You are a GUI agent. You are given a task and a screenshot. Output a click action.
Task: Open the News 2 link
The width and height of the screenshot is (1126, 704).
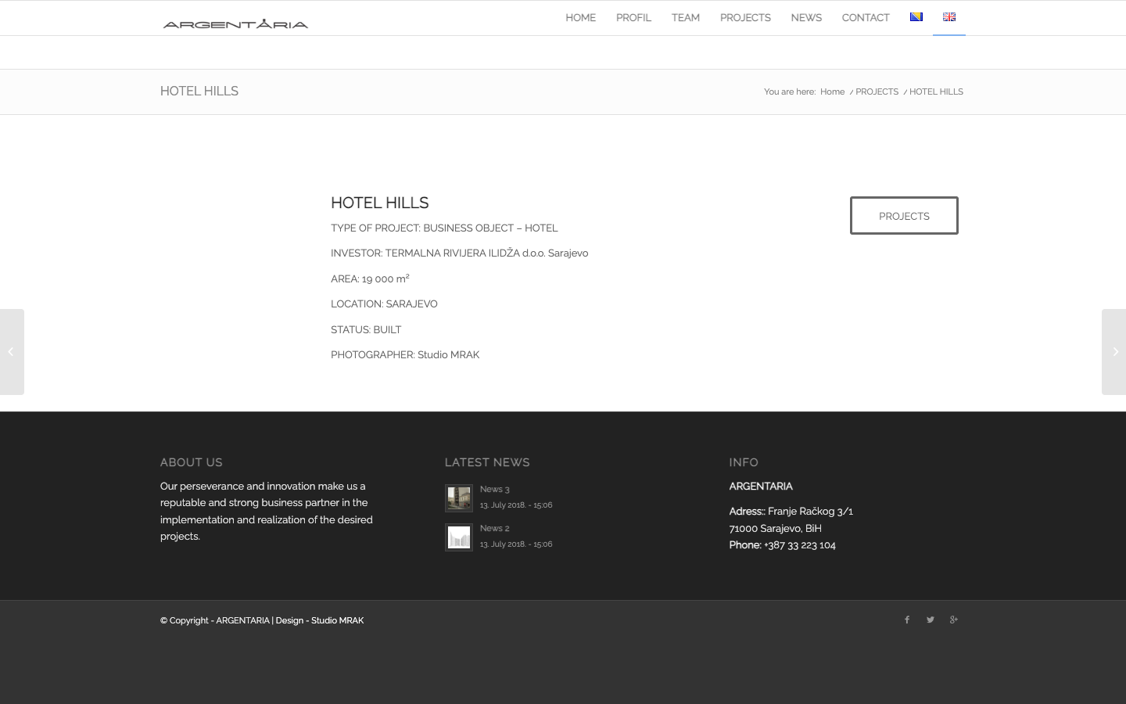[x=494, y=528]
